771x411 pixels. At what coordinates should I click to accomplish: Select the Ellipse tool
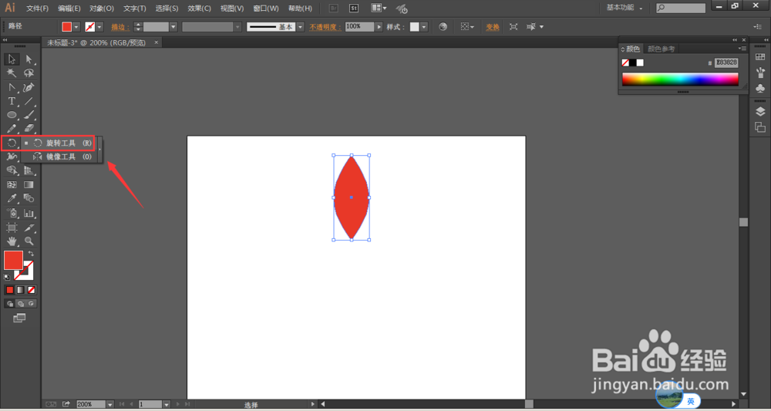click(x=12, y=115)
